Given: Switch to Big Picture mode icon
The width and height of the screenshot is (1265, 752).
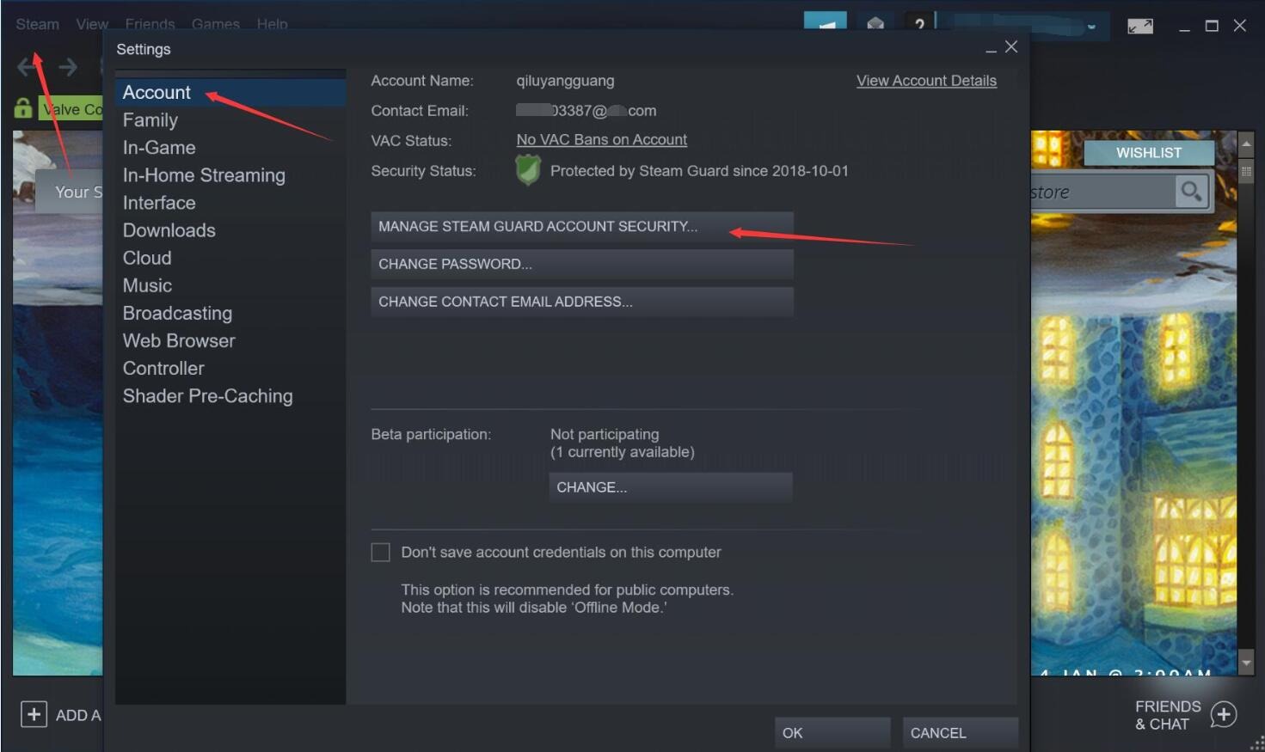Looking at the screenshot, I should 1139,26.
